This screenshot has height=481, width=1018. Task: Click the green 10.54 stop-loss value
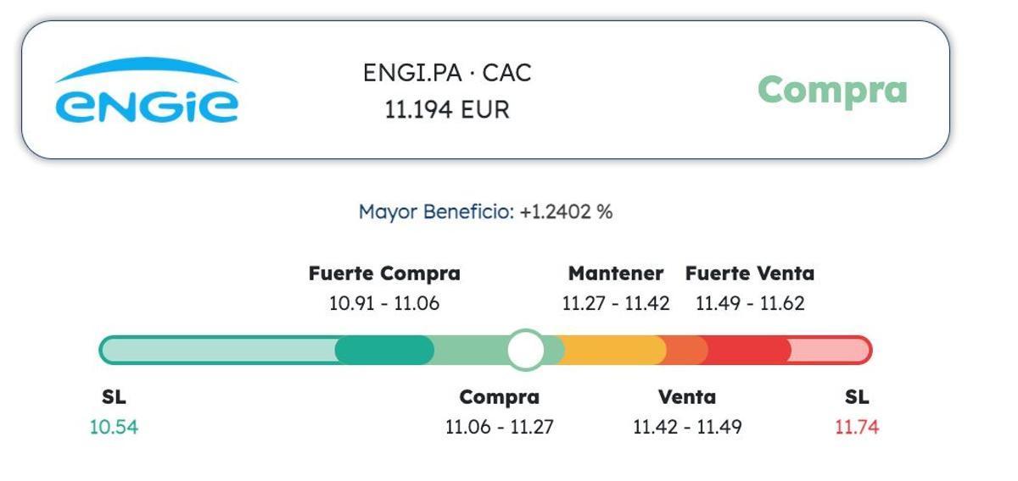pos(114,427)
